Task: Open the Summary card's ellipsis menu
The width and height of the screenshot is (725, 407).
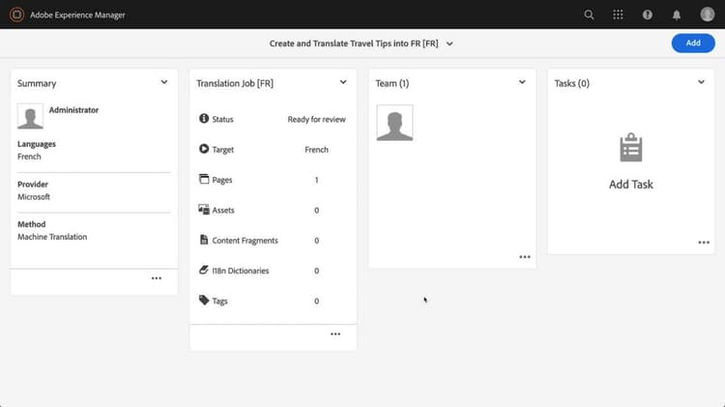Action: pyautogui.click(x=157, y=278)
